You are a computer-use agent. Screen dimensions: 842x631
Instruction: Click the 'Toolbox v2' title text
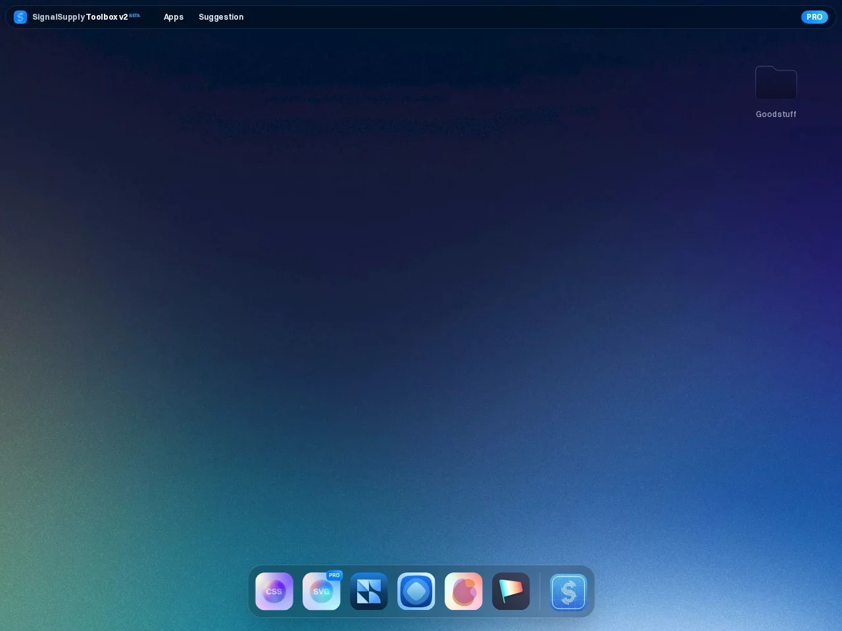107,17
